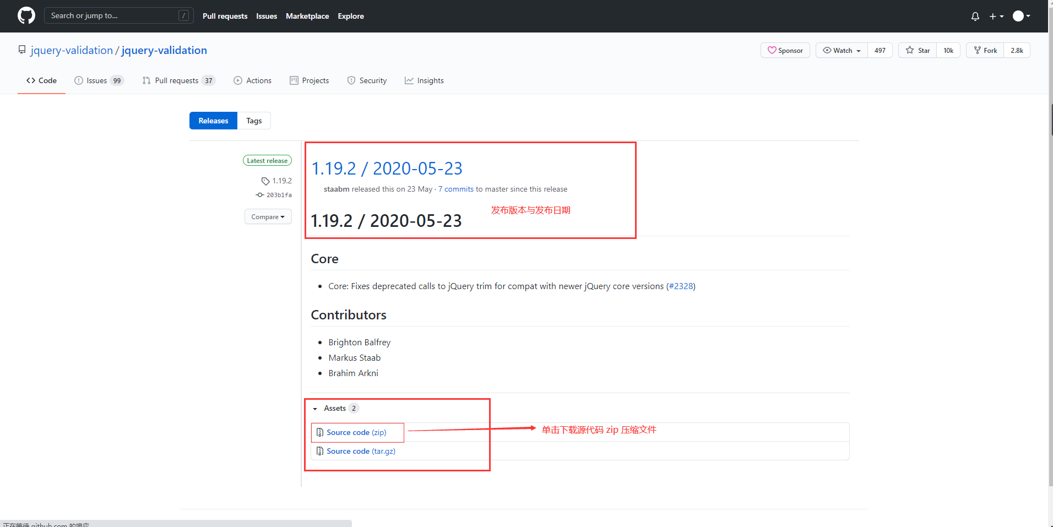The image size is (1053, 527).
Task: Fork the repository
Action: [985, 50]
